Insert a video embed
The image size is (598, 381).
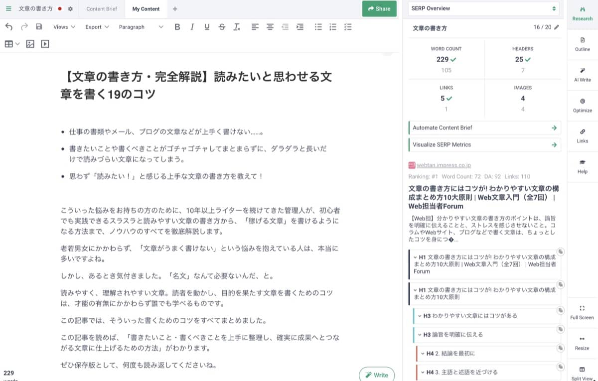pyautogui.click(x=45, y=44)
